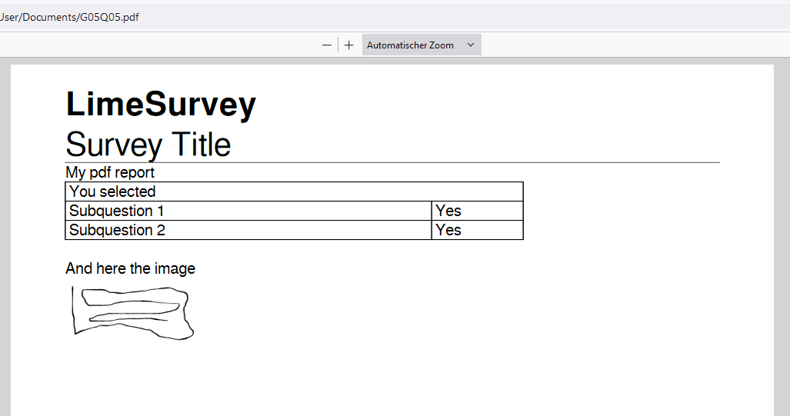Click the zoom in plus icon
Image resolution: width=790 pixels, height=416 pixels.
click(x=349, y=45)
